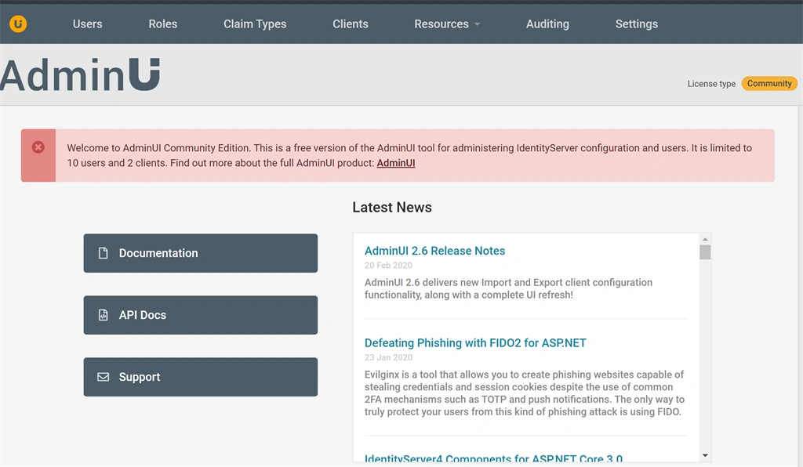The width and height of the screenshot is (803, 467).
Task: Click the Documentation page icon
Action: pyautogui.click(x=103, y=253)
